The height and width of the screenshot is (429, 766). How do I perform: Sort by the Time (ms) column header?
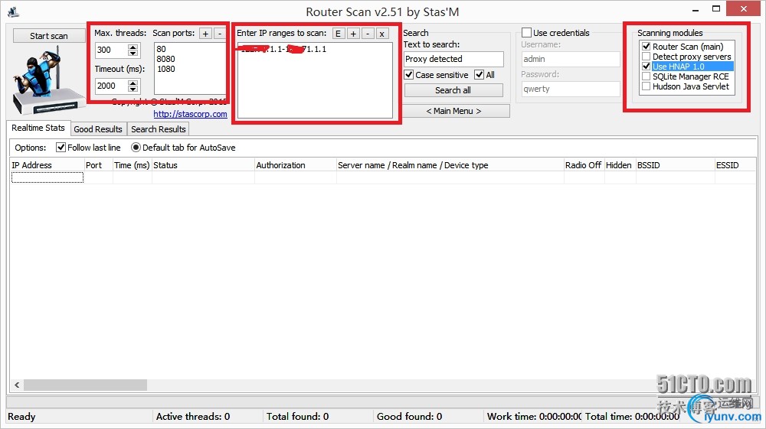133,165
